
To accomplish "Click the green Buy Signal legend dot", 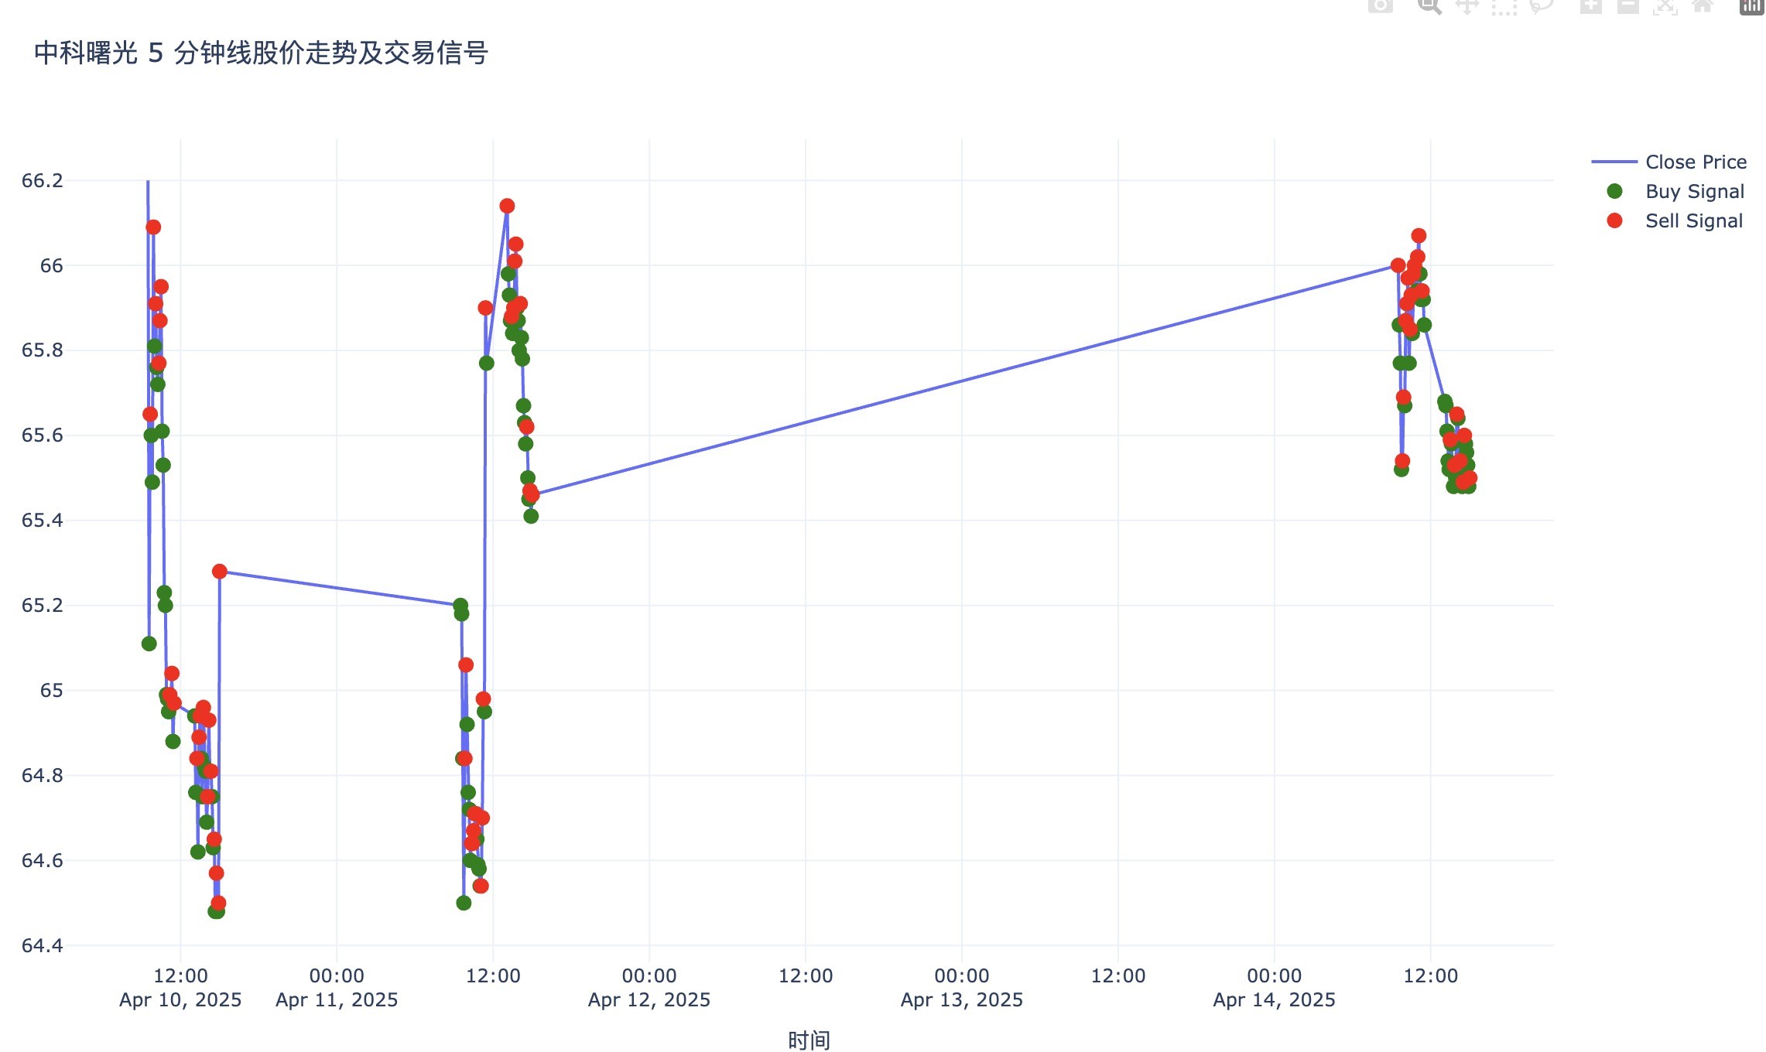I will pos(1614,191).
